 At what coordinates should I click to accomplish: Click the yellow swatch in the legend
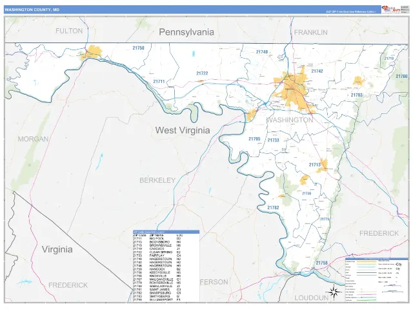point(367,262)
